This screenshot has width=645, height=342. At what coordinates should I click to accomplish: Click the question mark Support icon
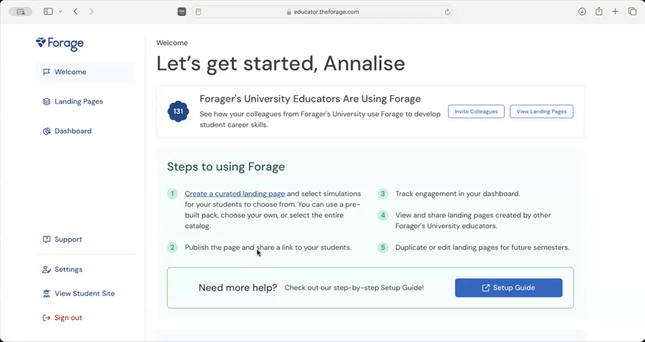(46, 239)
